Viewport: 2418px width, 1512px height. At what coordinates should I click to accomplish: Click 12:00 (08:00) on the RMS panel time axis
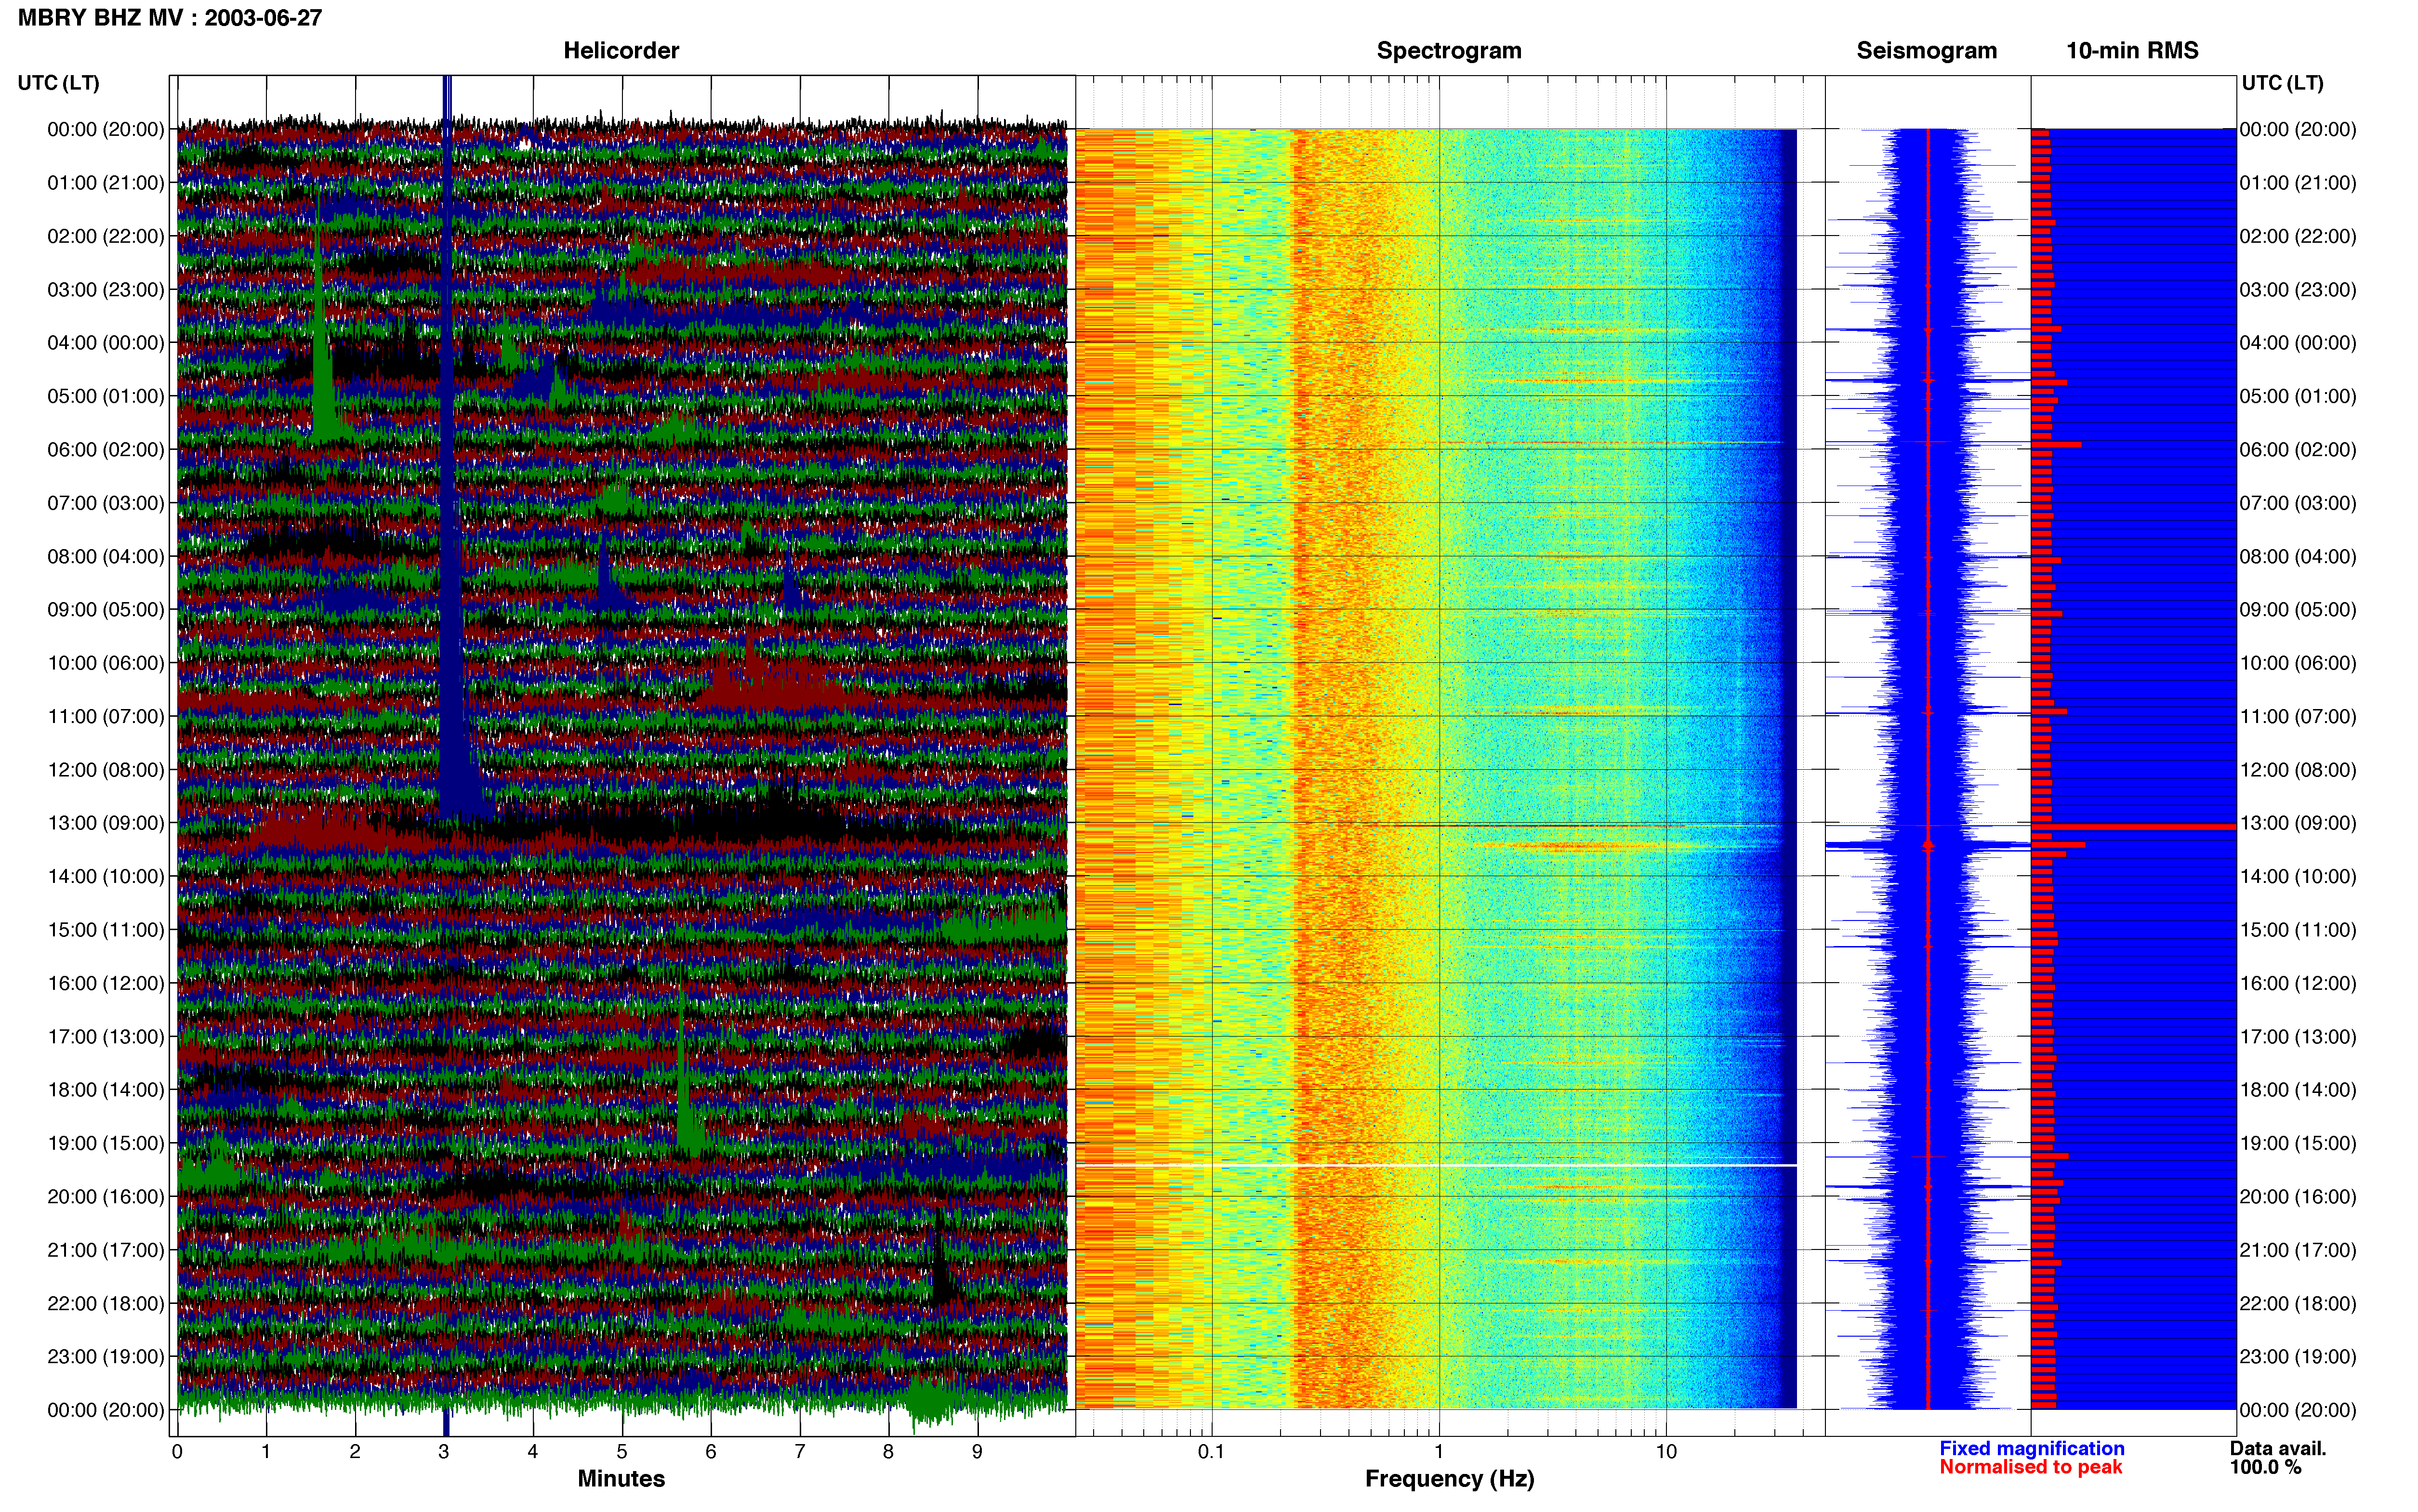pos(2298,770)
